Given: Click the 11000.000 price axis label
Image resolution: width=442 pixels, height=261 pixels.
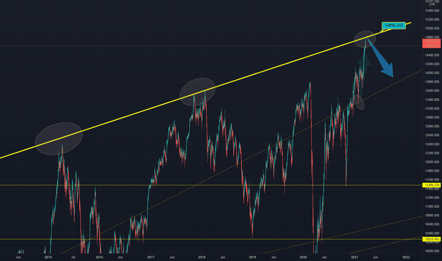Looking at the screenshot, I should [x=432, y=206].
